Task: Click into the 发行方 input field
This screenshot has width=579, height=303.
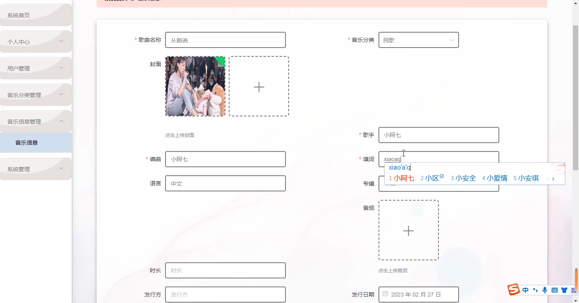Action: 225,295
